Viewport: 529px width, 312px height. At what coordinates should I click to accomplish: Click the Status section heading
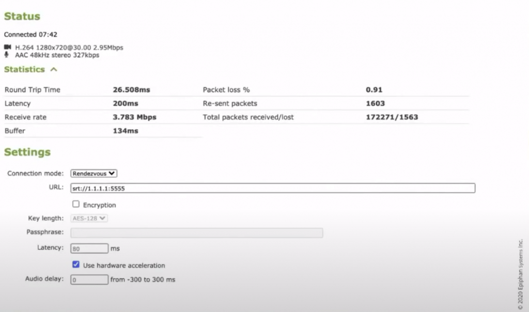tap(22, 17)
